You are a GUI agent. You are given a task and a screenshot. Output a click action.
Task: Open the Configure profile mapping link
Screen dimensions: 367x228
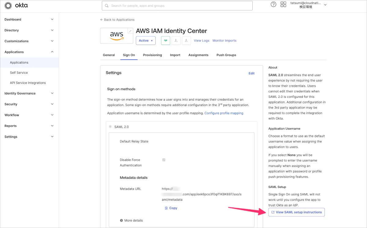click(224, 113)
